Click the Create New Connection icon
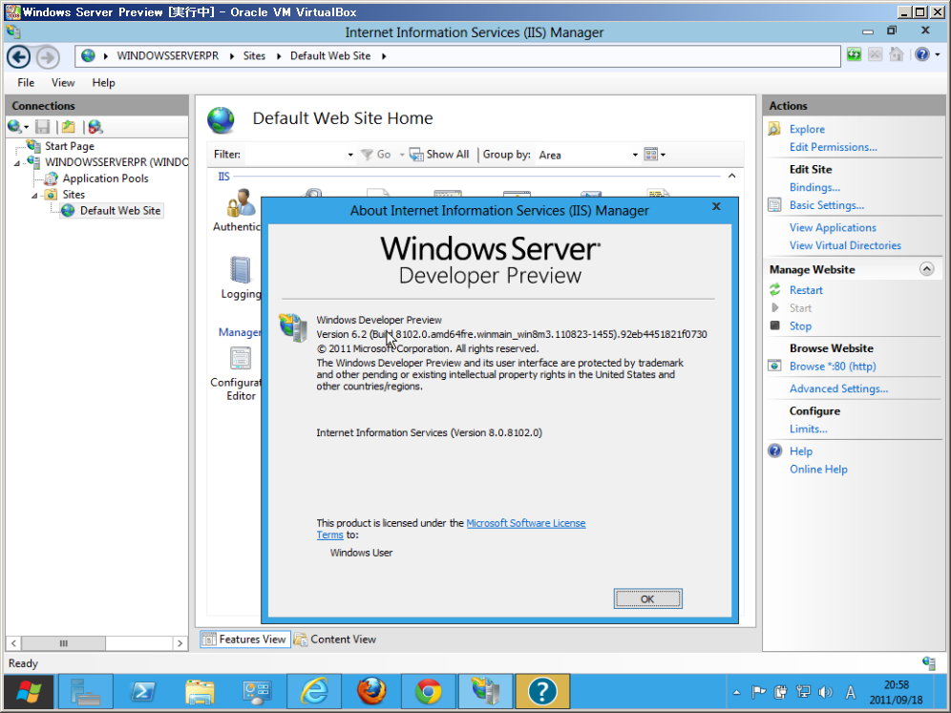The height and width of the screenshot is (713, 951). 16,126
